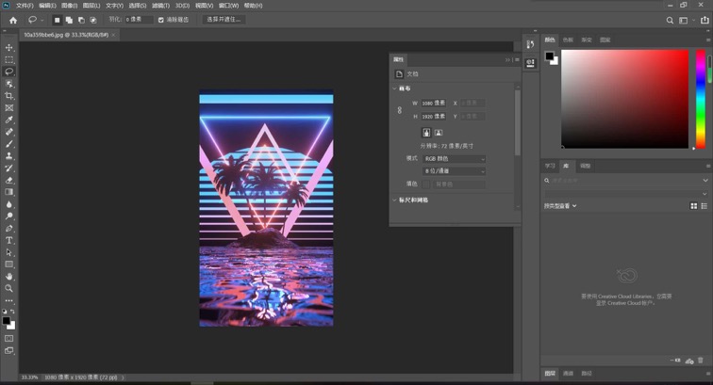Click the canvas width W input field
Screen dimensions: 713x385
433,103
